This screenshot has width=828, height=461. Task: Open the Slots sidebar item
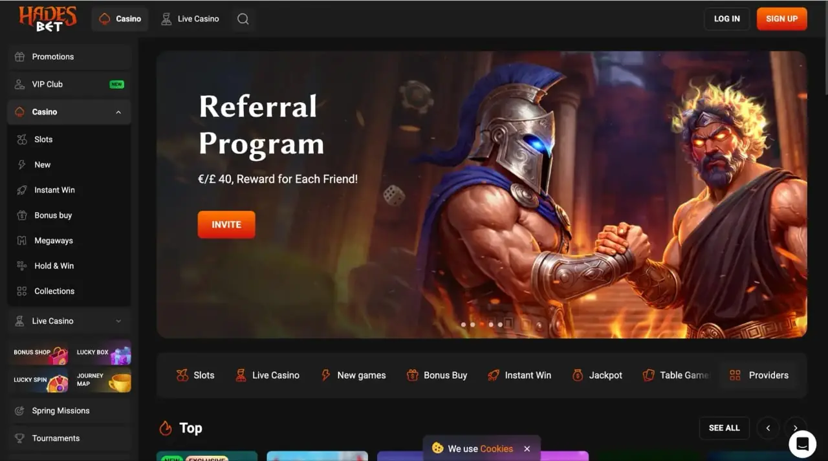tap(69, 139)
